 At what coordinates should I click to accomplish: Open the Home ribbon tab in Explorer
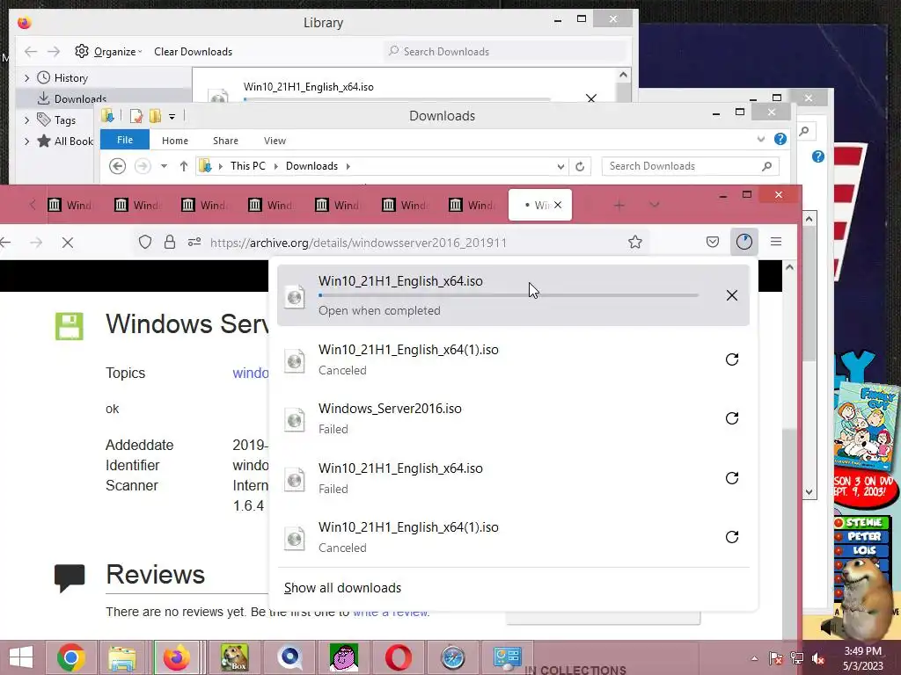pyautogui.click(x=175, y=141)
